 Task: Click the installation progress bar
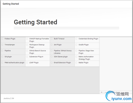click(66, 28)
